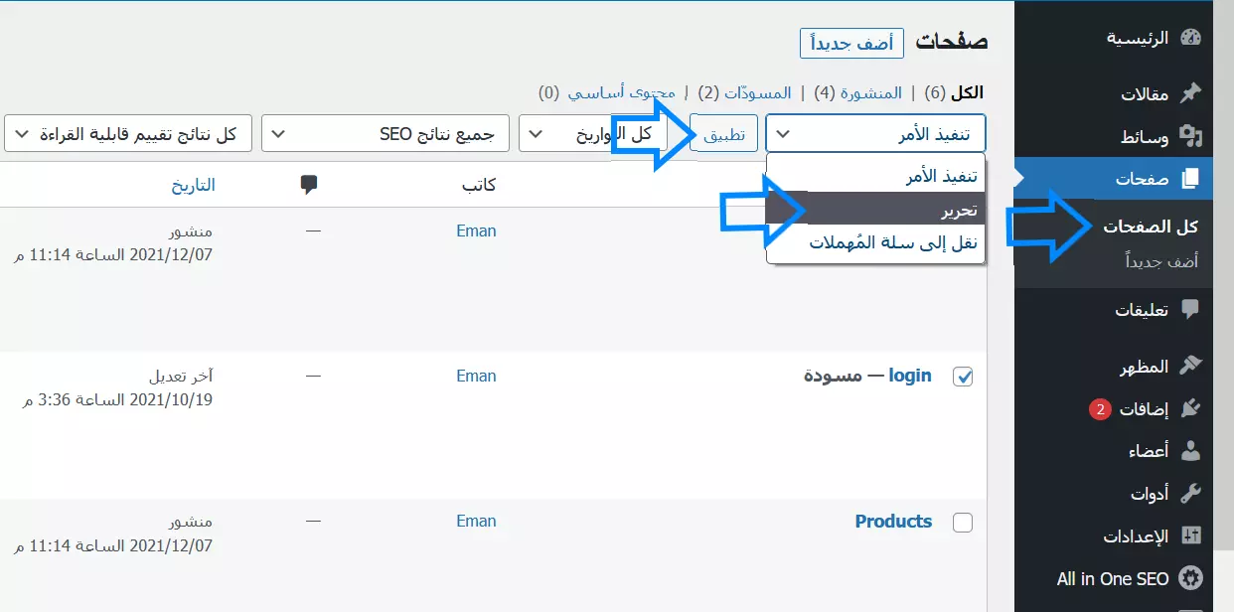The width and height of the screenshot is (1234, 612).
Task: Select تنفيذ الأمر option in open list
Action: tap(875, 176)
